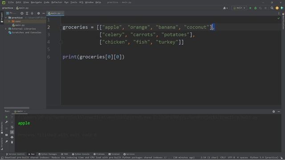This screenshot has width=285, height=160.
Task: Rerun main in Run panel
Action: pos(6,117)
